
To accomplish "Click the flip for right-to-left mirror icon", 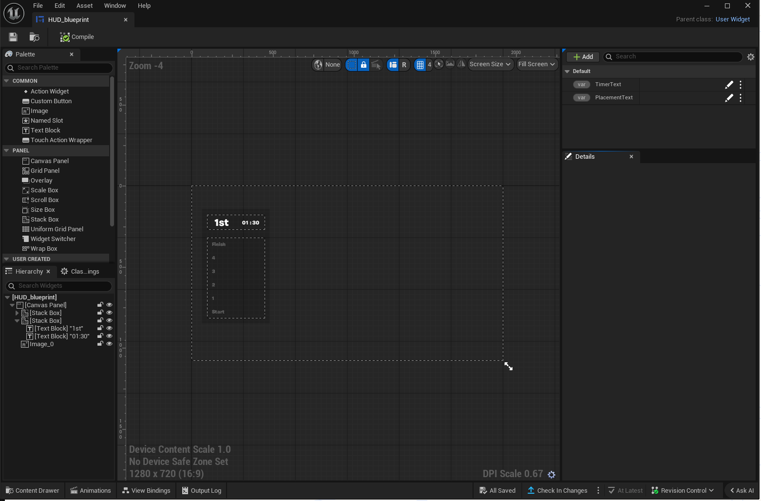I will (x=461, y=64).
